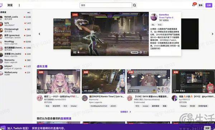
Task: Click the IRL tag on featured stream
Action: [153, 25]
